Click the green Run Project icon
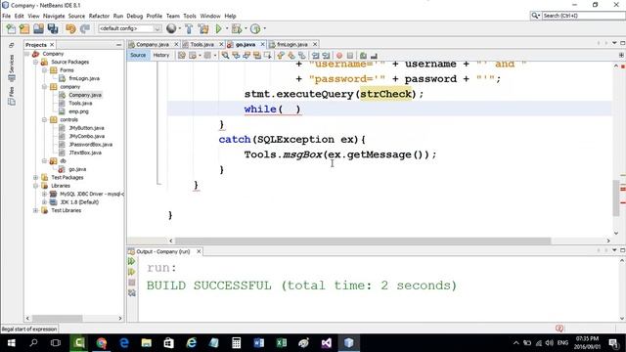Image resolution: width=626 pixels, height=352 pixels. pyautogui.click(x=218, y=28)
